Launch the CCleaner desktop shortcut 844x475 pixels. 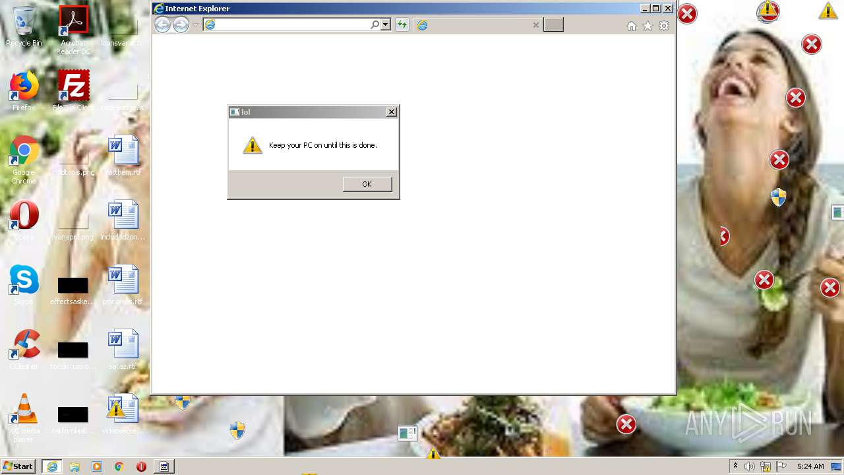[x=24, y=350]
